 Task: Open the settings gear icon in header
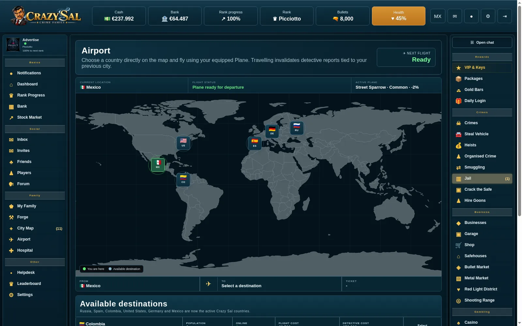488,16
